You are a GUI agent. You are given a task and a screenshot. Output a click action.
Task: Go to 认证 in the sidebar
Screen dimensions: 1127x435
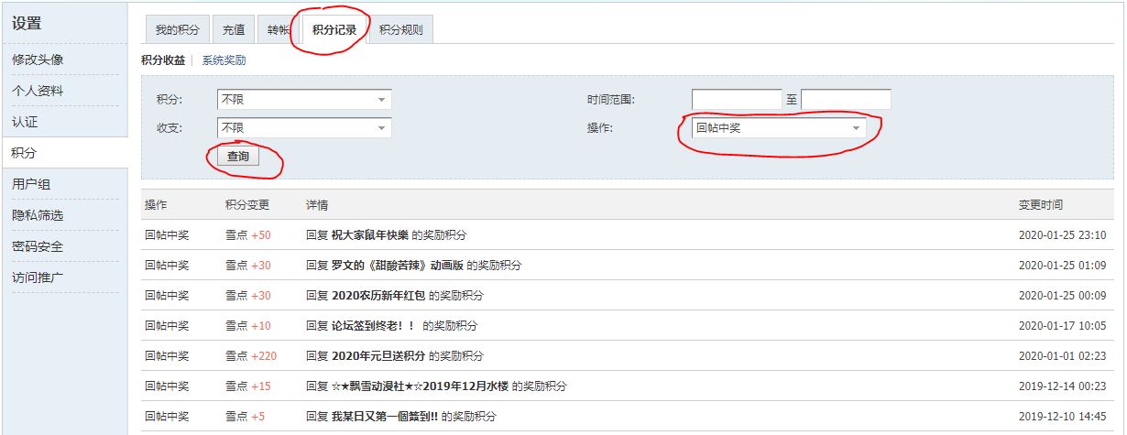25,122
